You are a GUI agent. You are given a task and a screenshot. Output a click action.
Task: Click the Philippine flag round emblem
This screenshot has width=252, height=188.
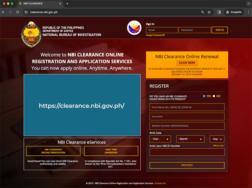pos(134,28)
